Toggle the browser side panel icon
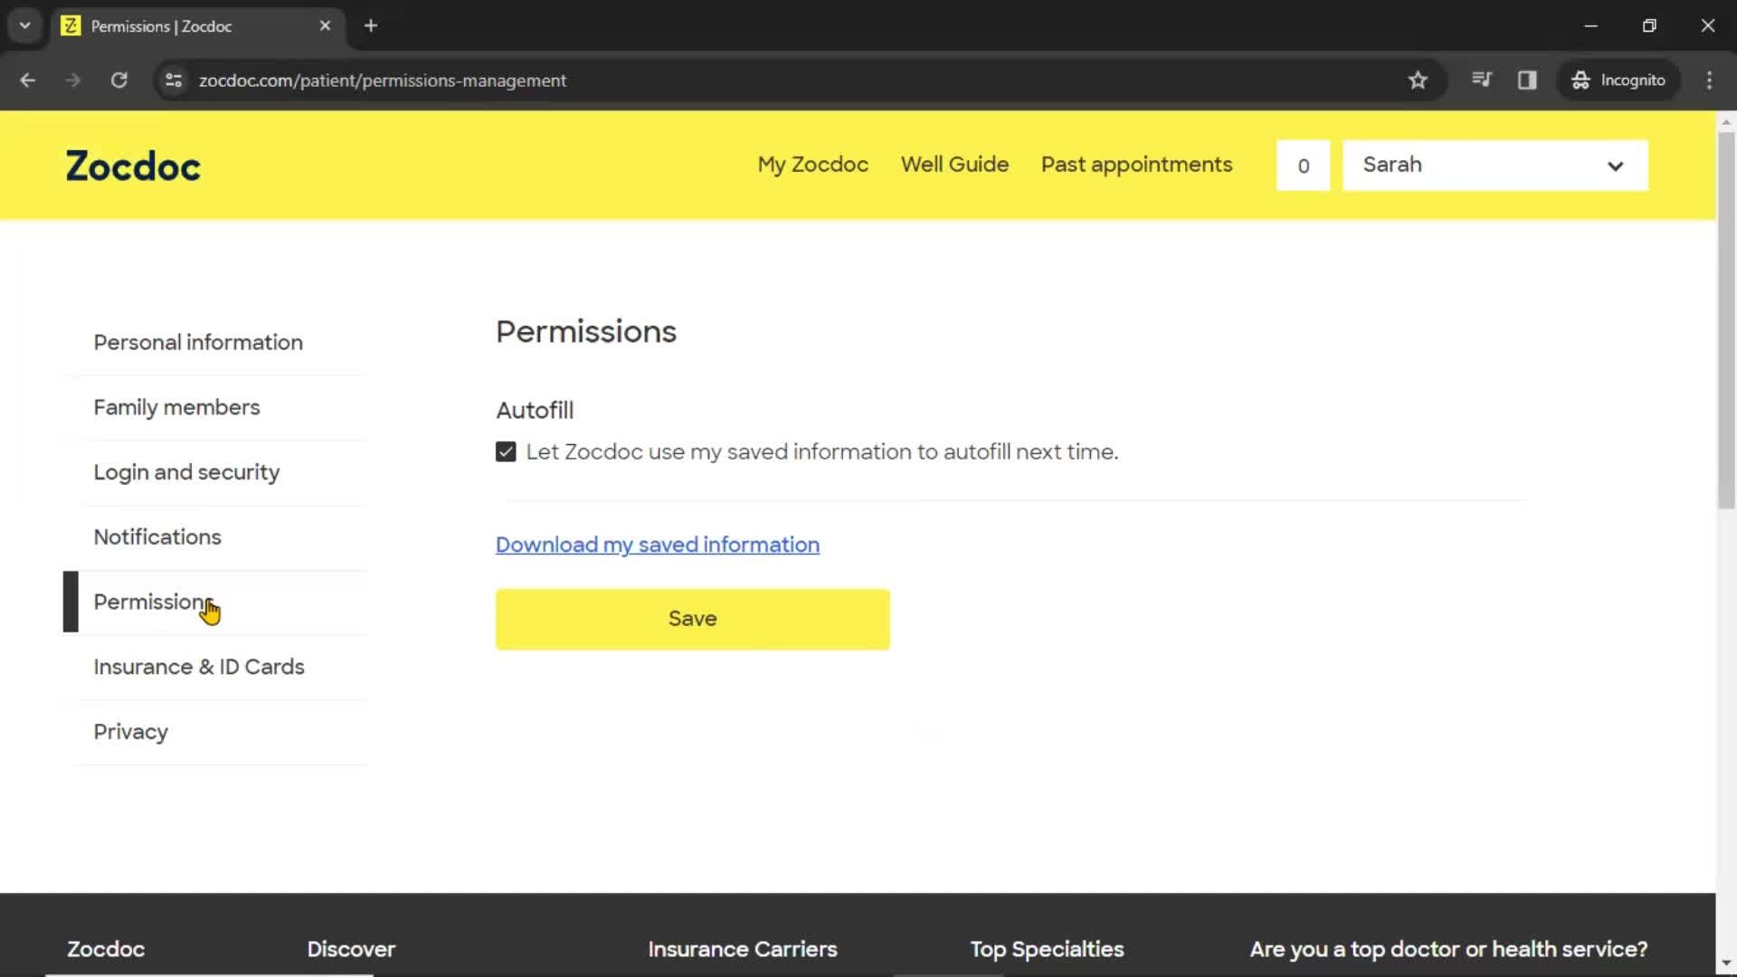1737x977 pixels. pos(1527,81)
